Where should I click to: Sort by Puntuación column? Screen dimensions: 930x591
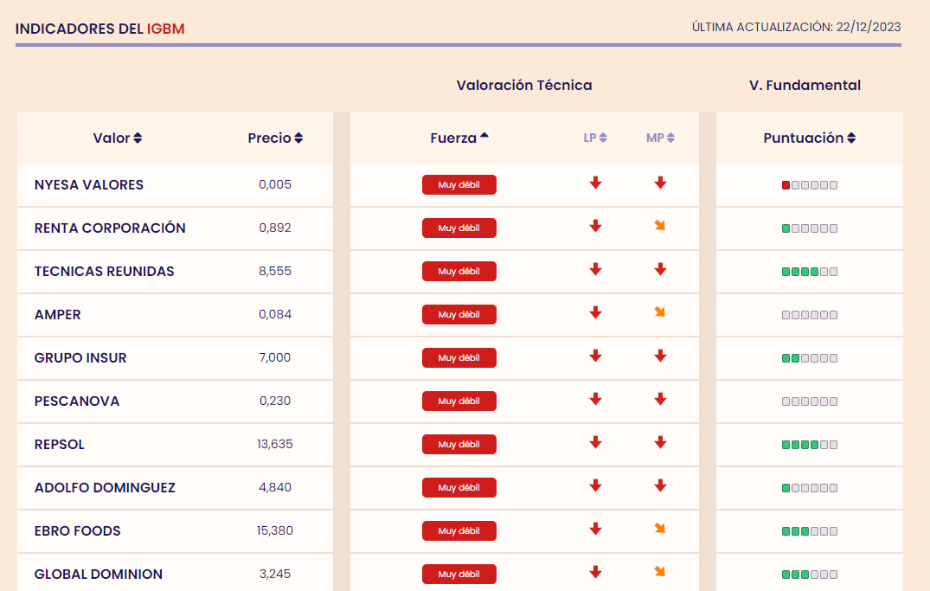point(810,138)
